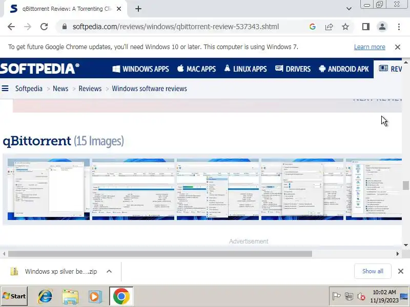Open the browser side panel
Image resolution: width=410 pixels, height=307 pixels.
[x=366, y=27]
